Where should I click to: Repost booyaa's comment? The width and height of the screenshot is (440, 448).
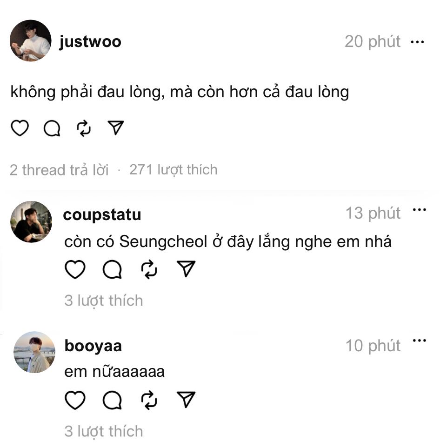coord(149,400)
